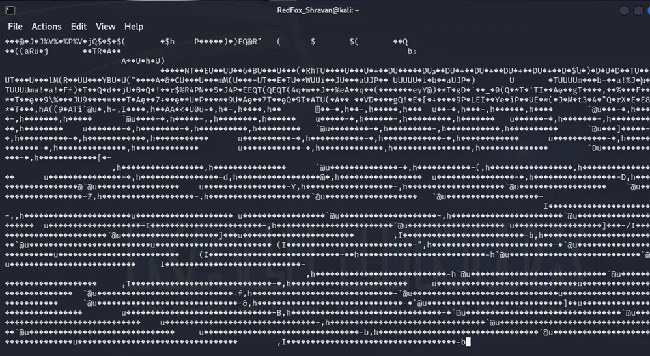This screenshot has height=356, width=650.
Task: Open the Actions menu
Action: pyautogui.click(x=46, y=27)
